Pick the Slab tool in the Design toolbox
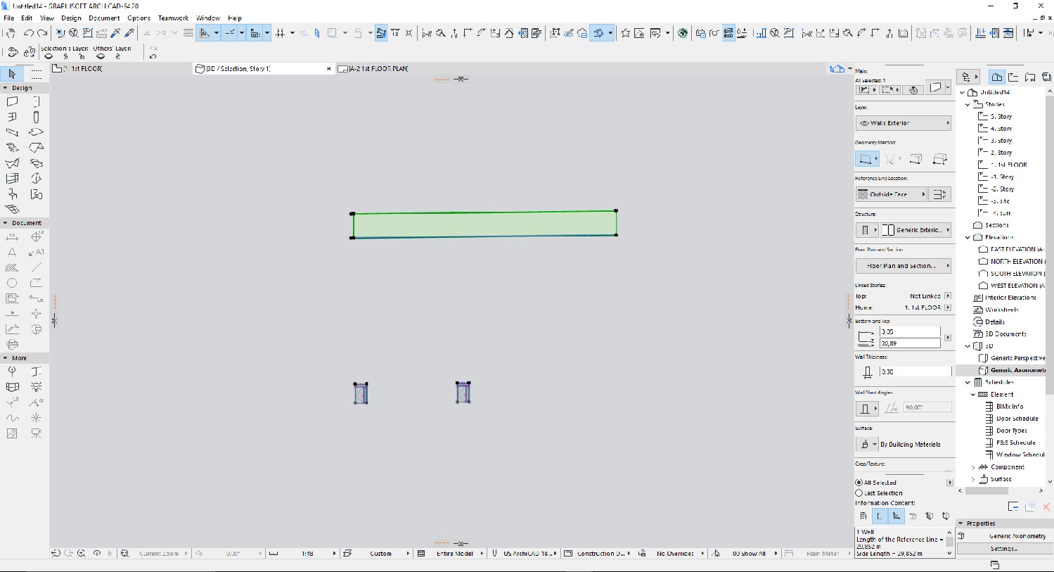 [37, 132]
